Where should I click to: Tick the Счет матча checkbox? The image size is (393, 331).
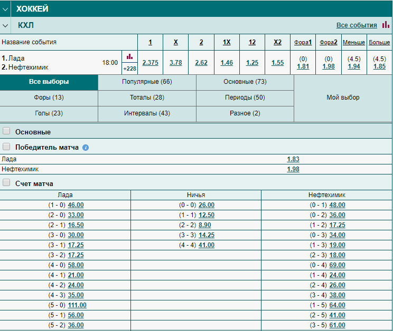(6, 182)
